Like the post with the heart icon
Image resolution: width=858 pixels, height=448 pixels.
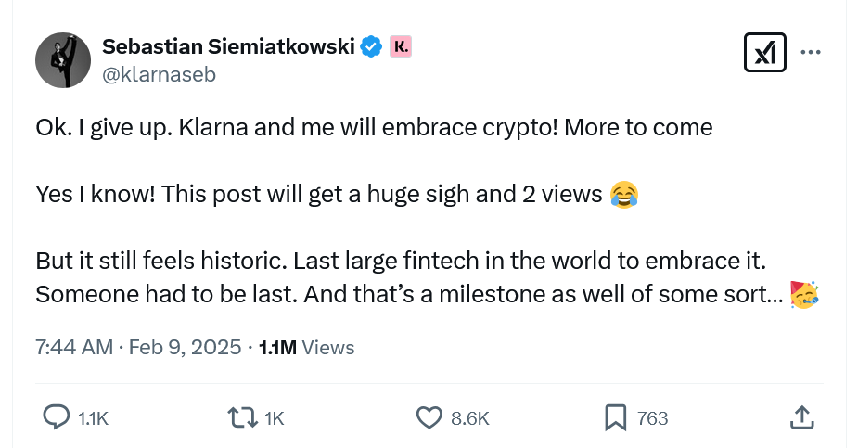(429, 418)
